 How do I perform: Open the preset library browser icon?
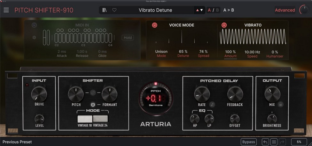pos(105,10)
